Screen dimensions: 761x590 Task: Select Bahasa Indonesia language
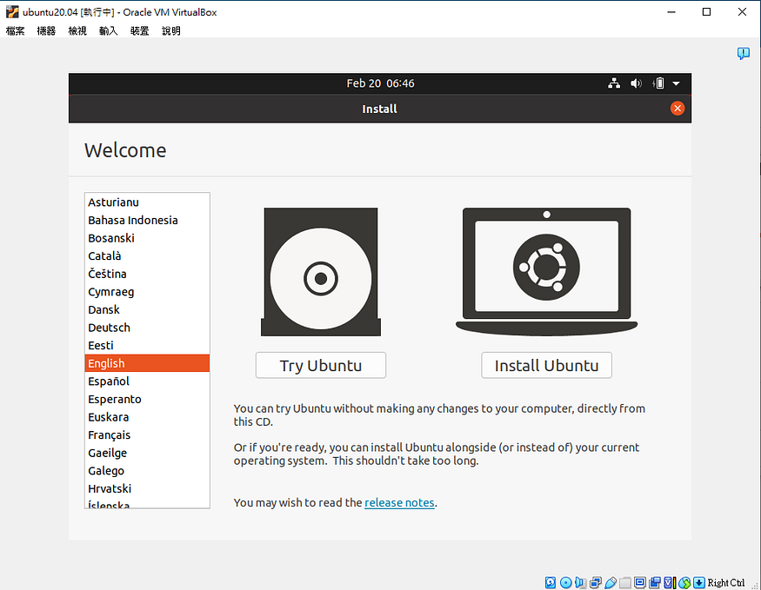[147, 220]
